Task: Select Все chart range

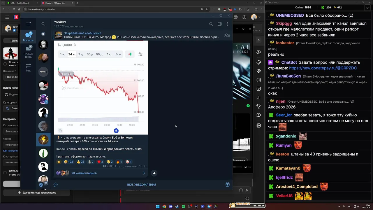Action: pos(118,54)
